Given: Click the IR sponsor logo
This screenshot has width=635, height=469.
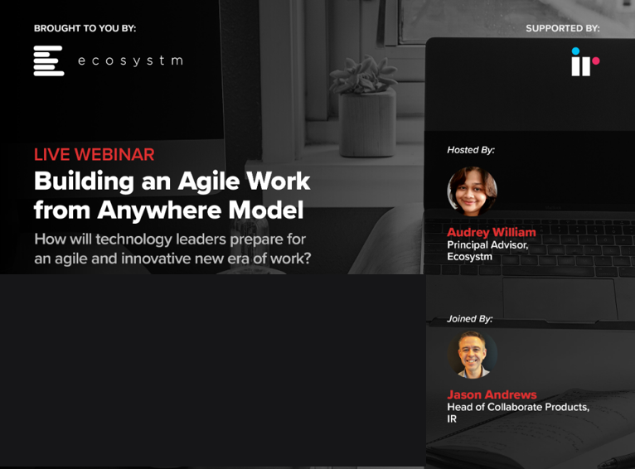Looking at the screenshot, I should pos(584,62).
